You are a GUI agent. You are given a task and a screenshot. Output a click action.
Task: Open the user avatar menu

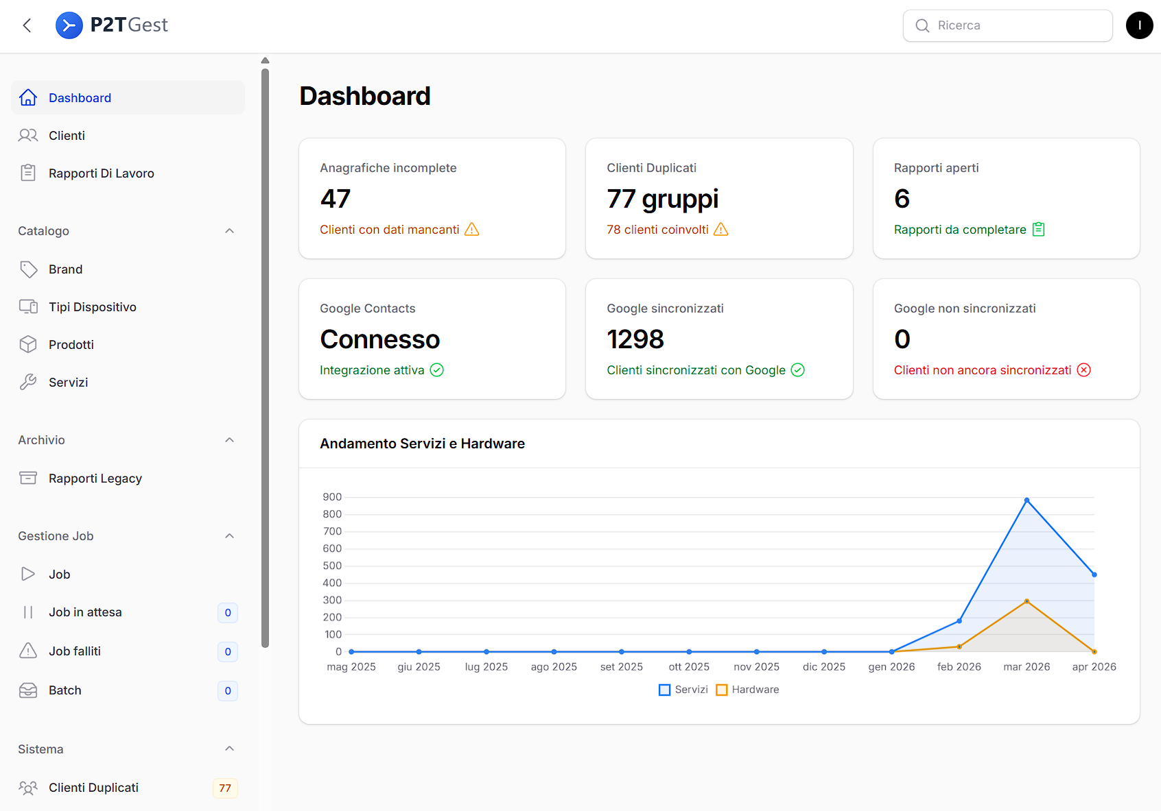1139,25
